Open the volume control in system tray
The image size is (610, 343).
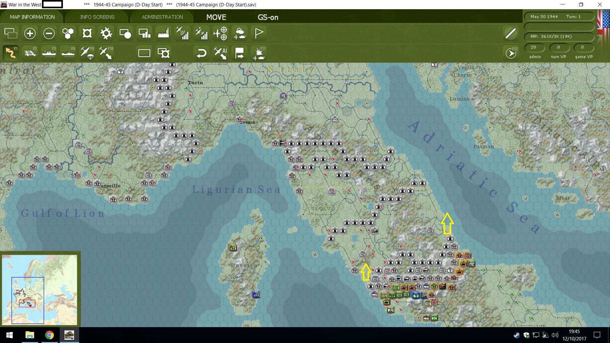555,335
